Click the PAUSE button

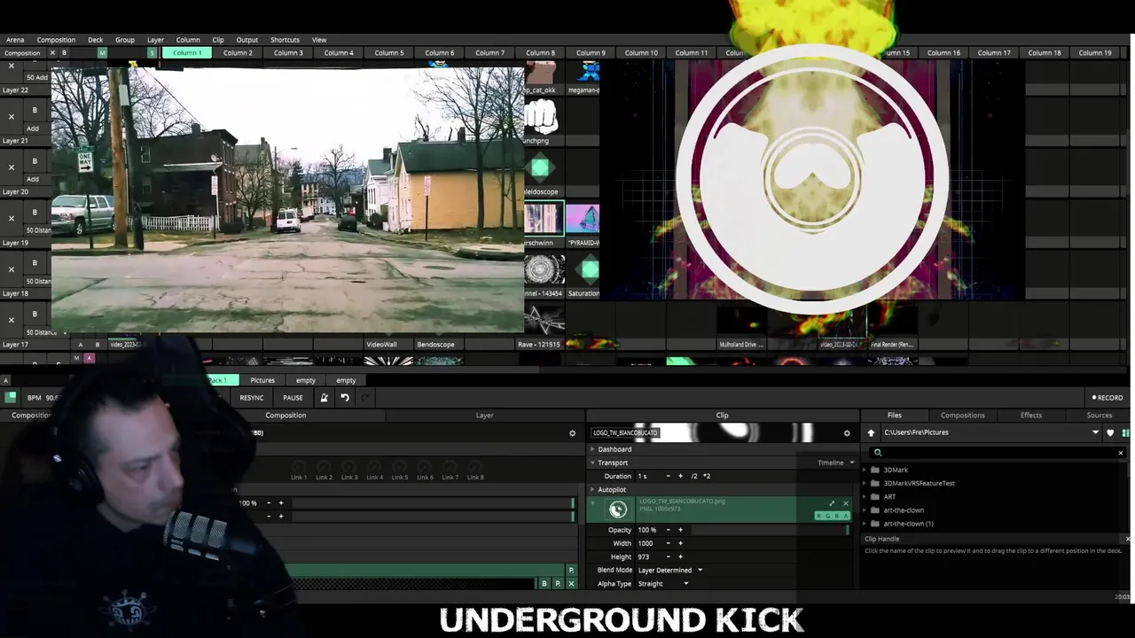[293, 398]
